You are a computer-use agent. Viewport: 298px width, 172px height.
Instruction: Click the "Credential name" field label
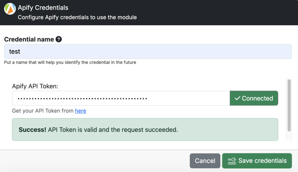point(29,39)
